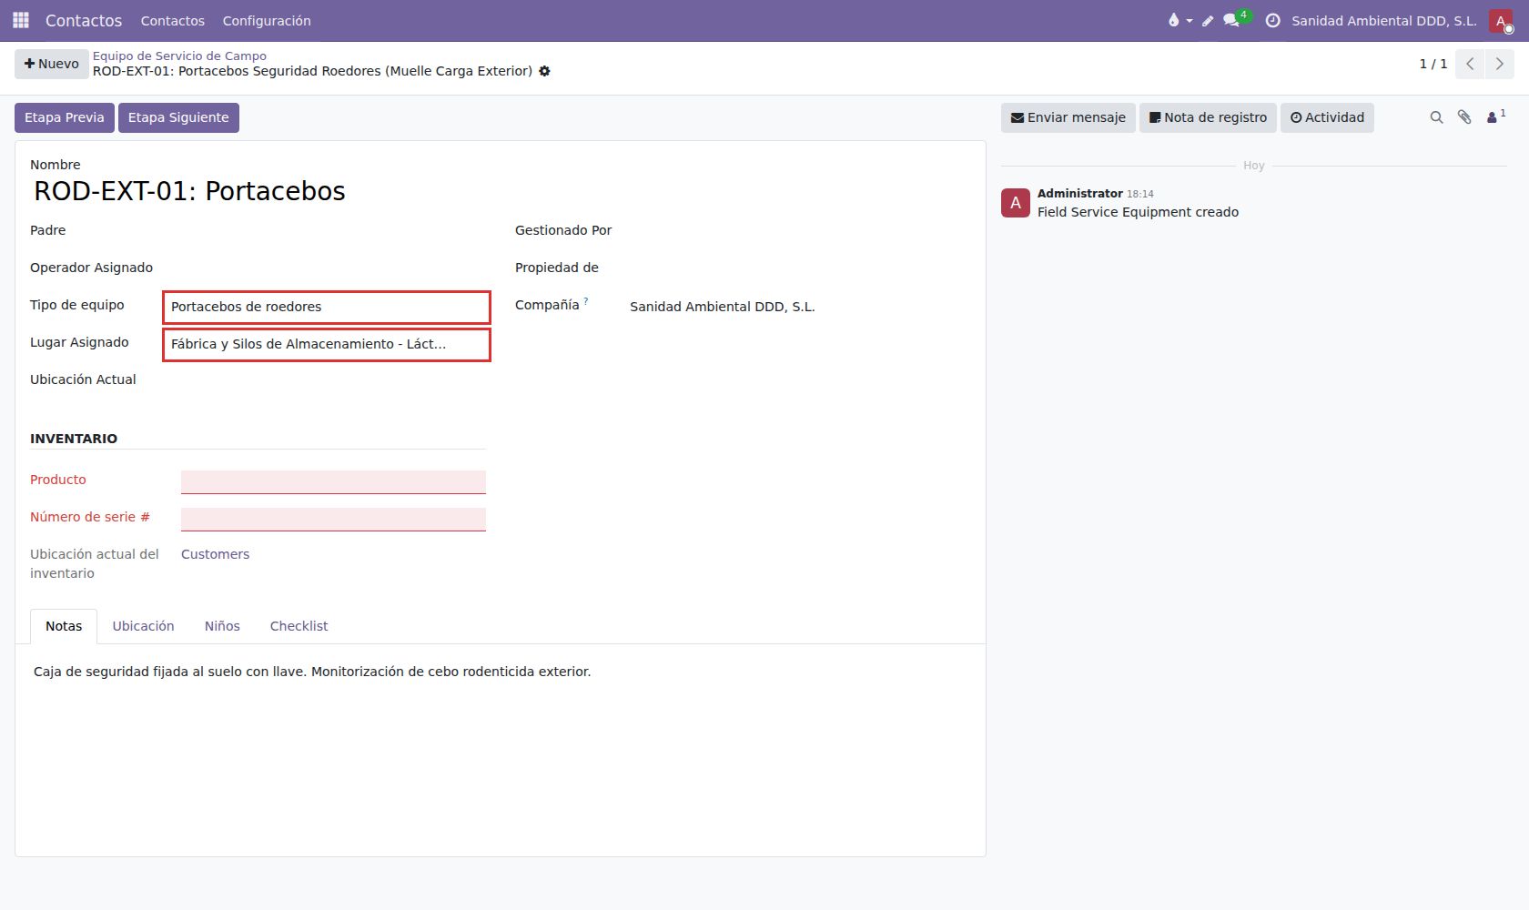
Task: Open the activities clock icon in navbar
Action: pyautogui.click(x=1273, y=20)
